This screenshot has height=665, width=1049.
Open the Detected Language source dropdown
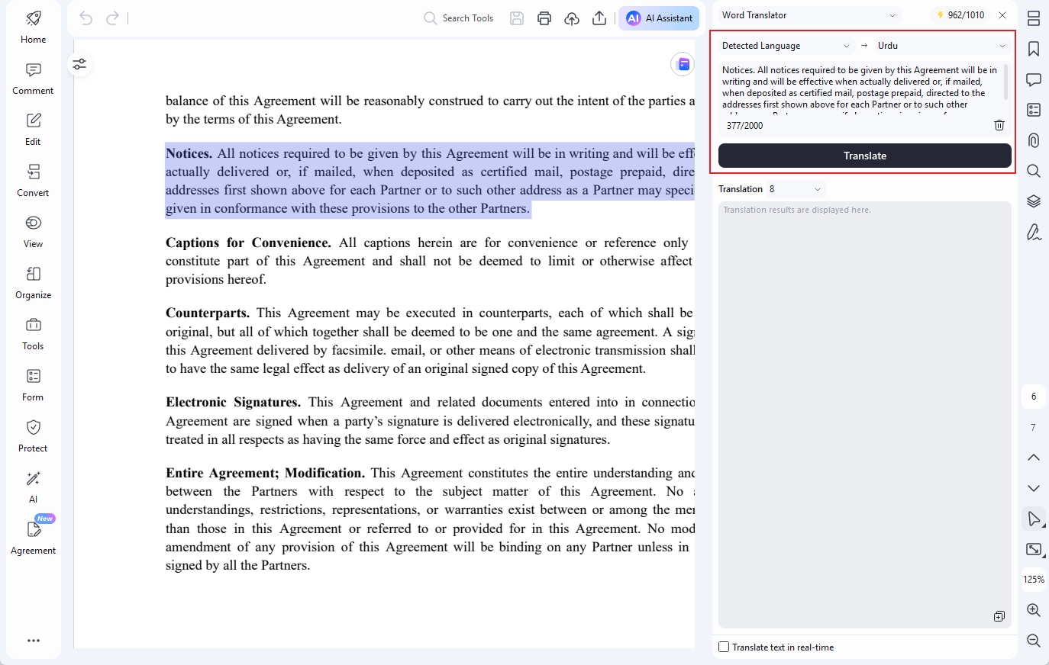click(x=786, y=46)
